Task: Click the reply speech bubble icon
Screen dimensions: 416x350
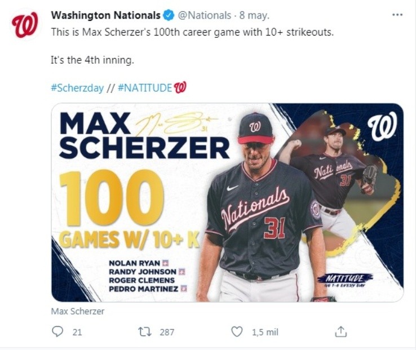Action: tap(57, 332)
